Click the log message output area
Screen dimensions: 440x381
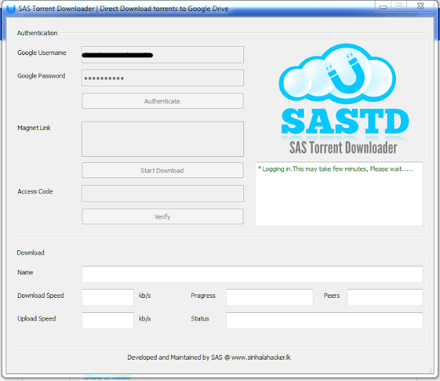tap(338, 194)
